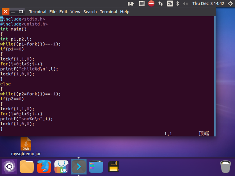Open the Files folder icon in dock
The height and width of the screenshot is (176, 235).
tap(27, 167)
